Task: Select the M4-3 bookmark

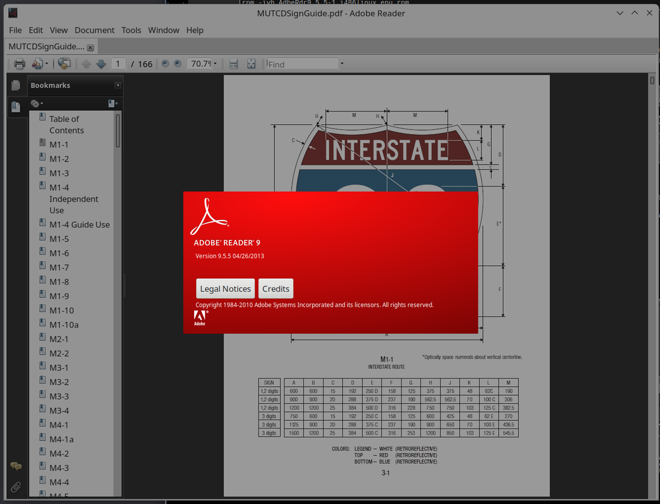Action: click(59, 468)
